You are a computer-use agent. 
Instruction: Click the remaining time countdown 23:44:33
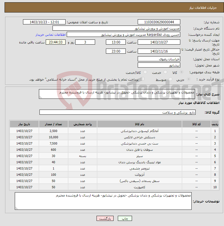pos(56,42)
